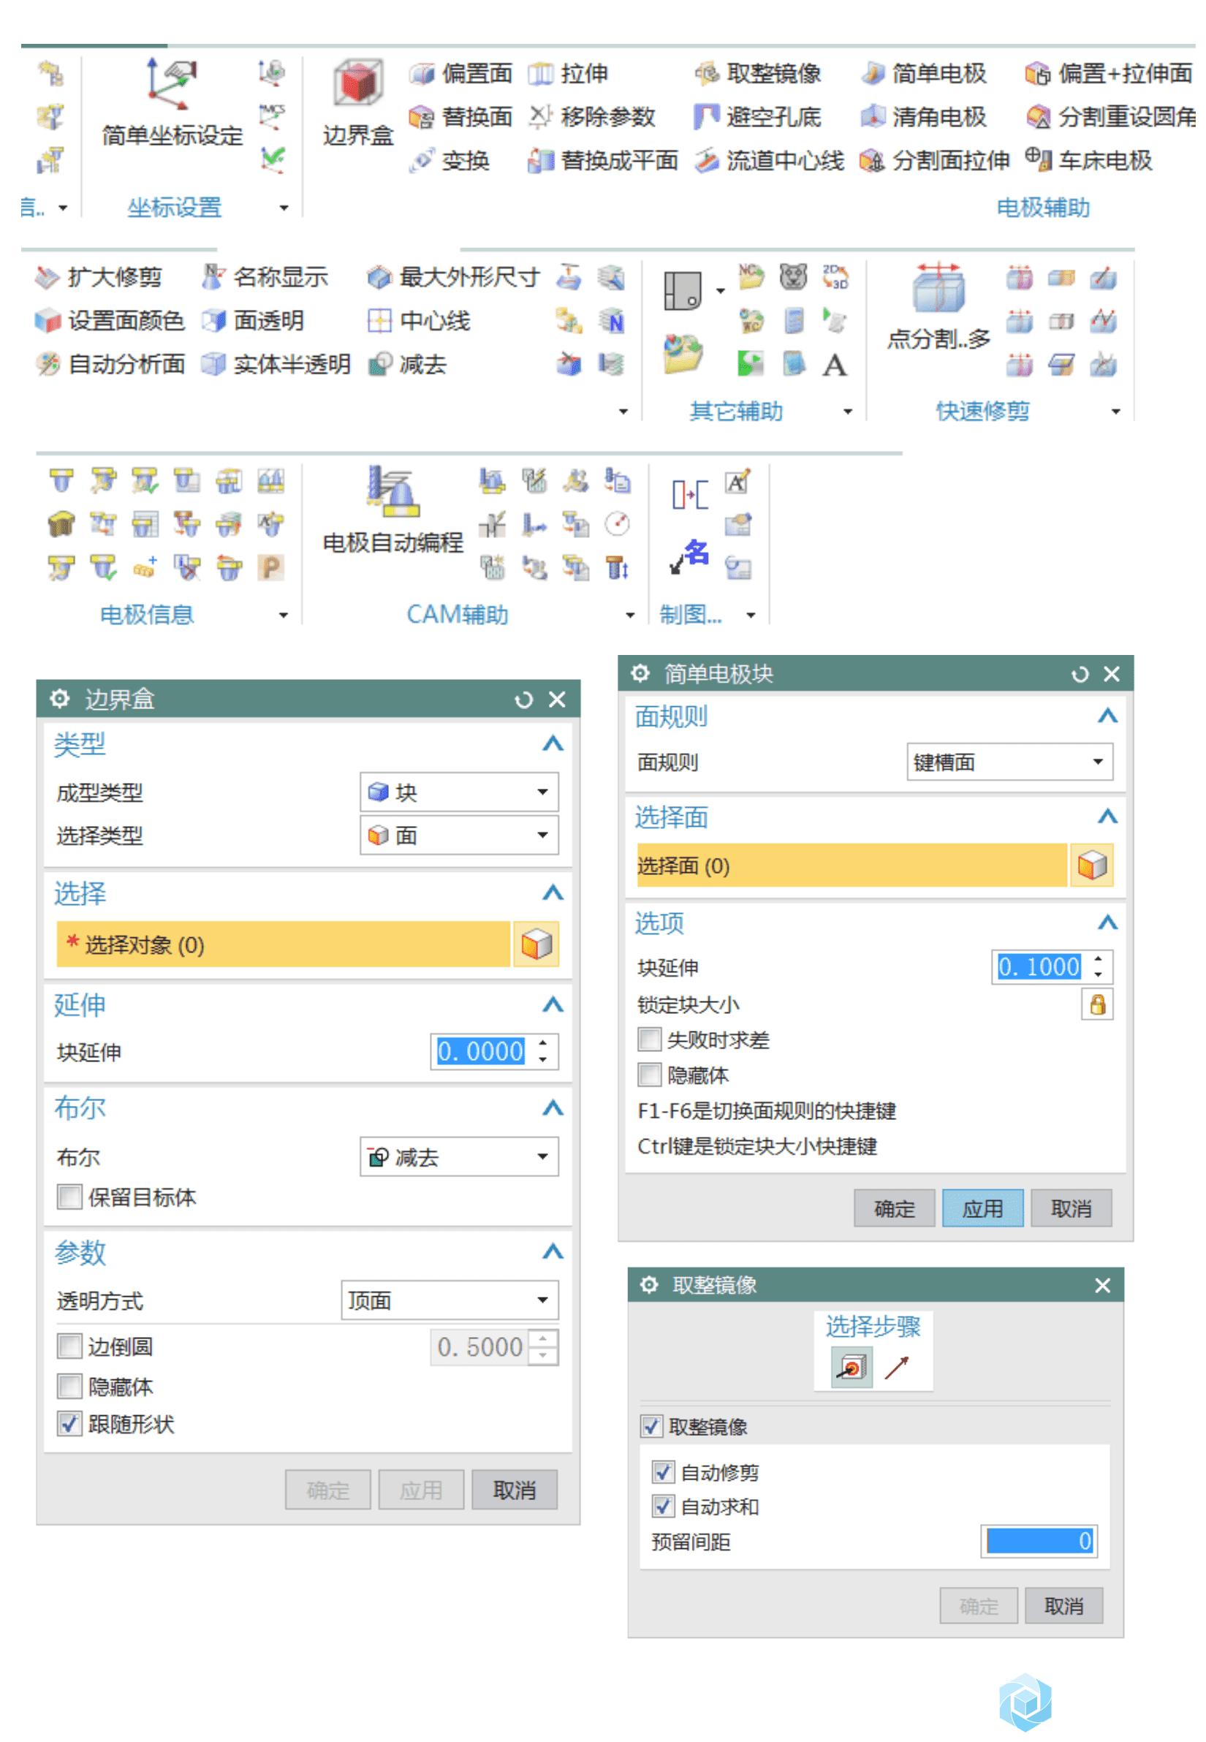Open the 车床电极 lathe electrode tool

point(1089,160)
